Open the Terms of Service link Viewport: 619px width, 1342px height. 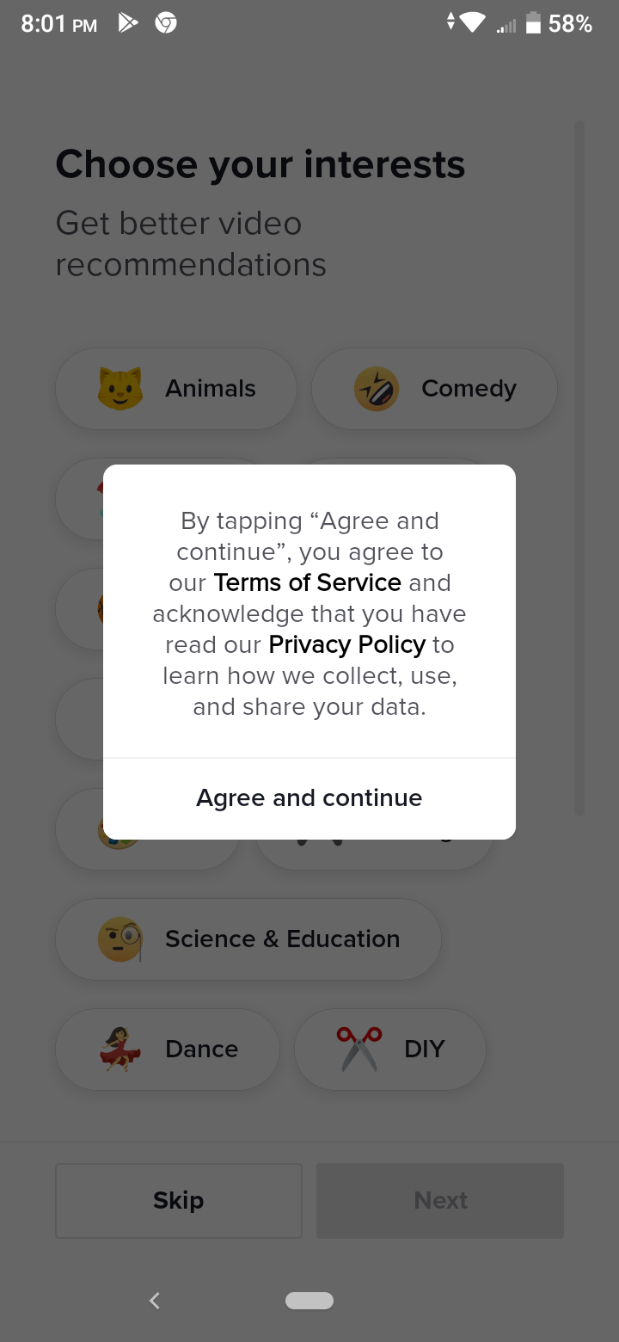(308, 582)
